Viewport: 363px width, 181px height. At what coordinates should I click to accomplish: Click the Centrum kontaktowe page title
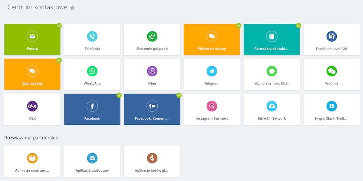(37, 7)
